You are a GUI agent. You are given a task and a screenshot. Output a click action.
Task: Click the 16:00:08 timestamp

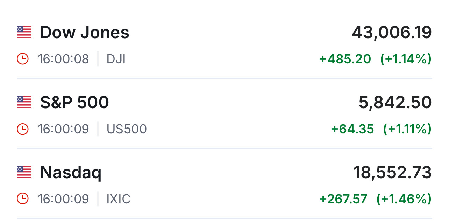[63, 59]
